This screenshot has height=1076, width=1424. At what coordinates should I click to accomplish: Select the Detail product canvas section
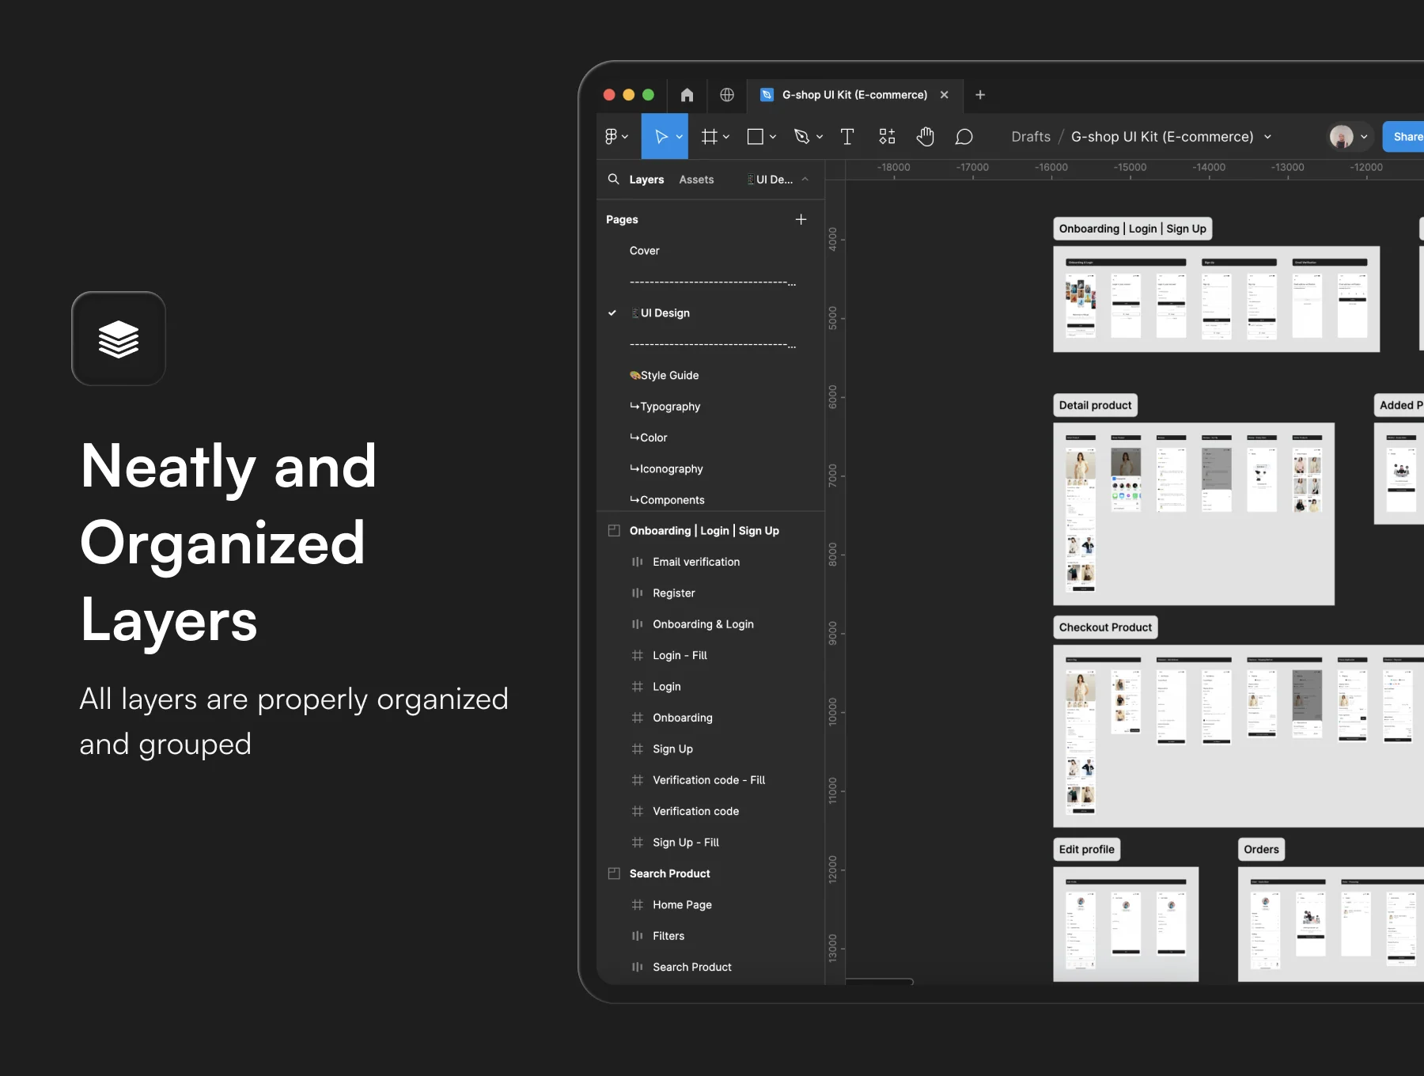tap(1194, 514)
